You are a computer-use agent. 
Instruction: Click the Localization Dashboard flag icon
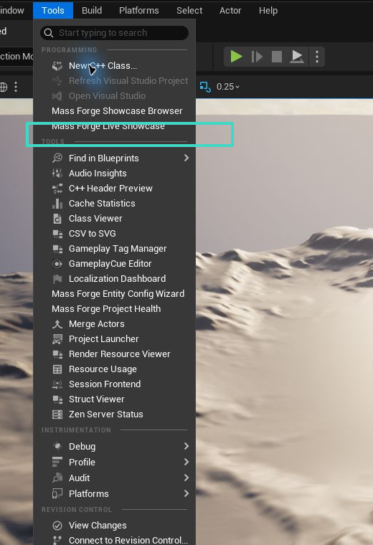click(57, 279)
